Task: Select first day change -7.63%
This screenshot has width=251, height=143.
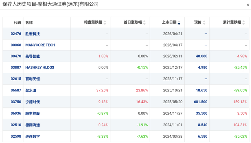Action: (x=142, y=136)
